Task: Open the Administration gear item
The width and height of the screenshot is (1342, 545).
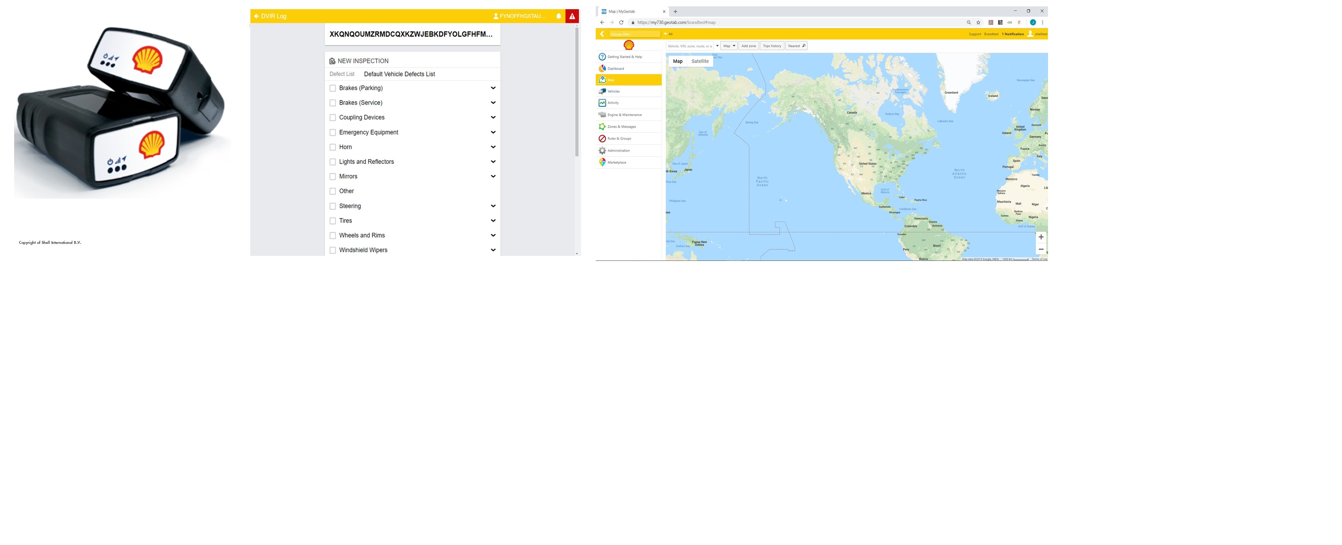Action: pos(628,151)
